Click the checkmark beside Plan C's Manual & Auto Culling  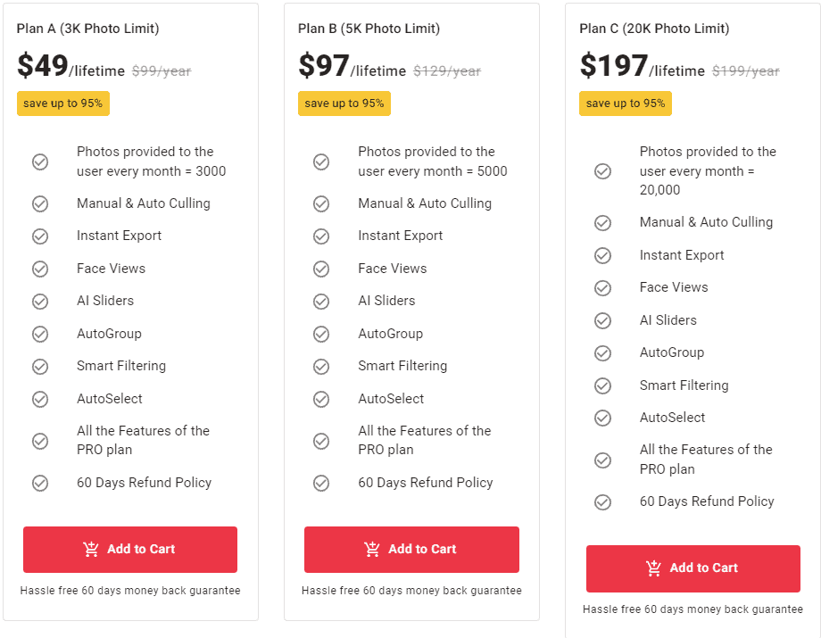(x=602, y=222)
